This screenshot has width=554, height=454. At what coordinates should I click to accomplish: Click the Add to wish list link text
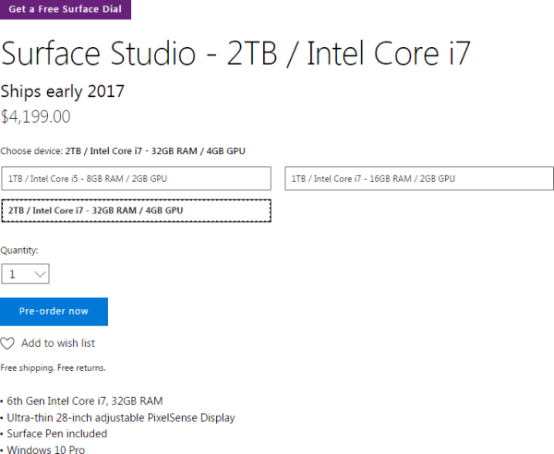58,343
